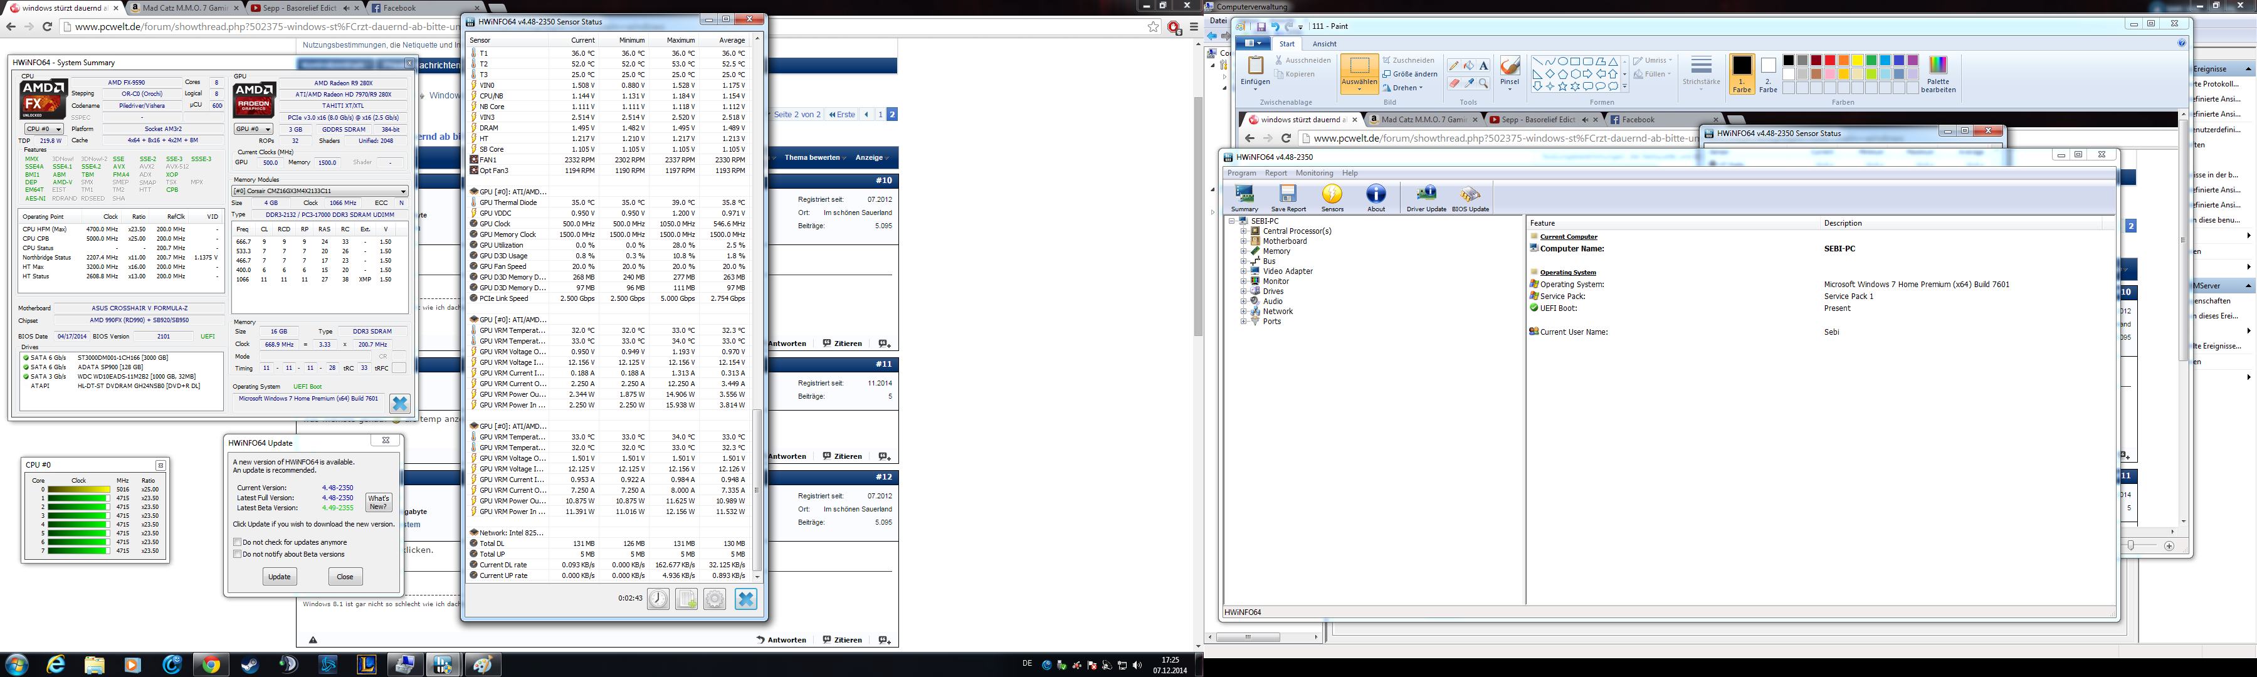Click the Save icon in Paint quick access
Viewport: 2257px width, 677px height.
click(x=1261, y=26)
